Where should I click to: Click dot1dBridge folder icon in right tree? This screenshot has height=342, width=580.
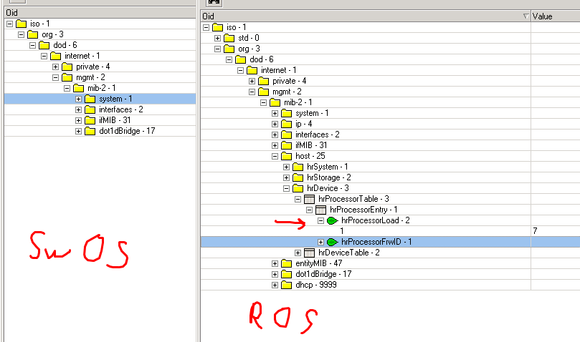coord(286,275)
